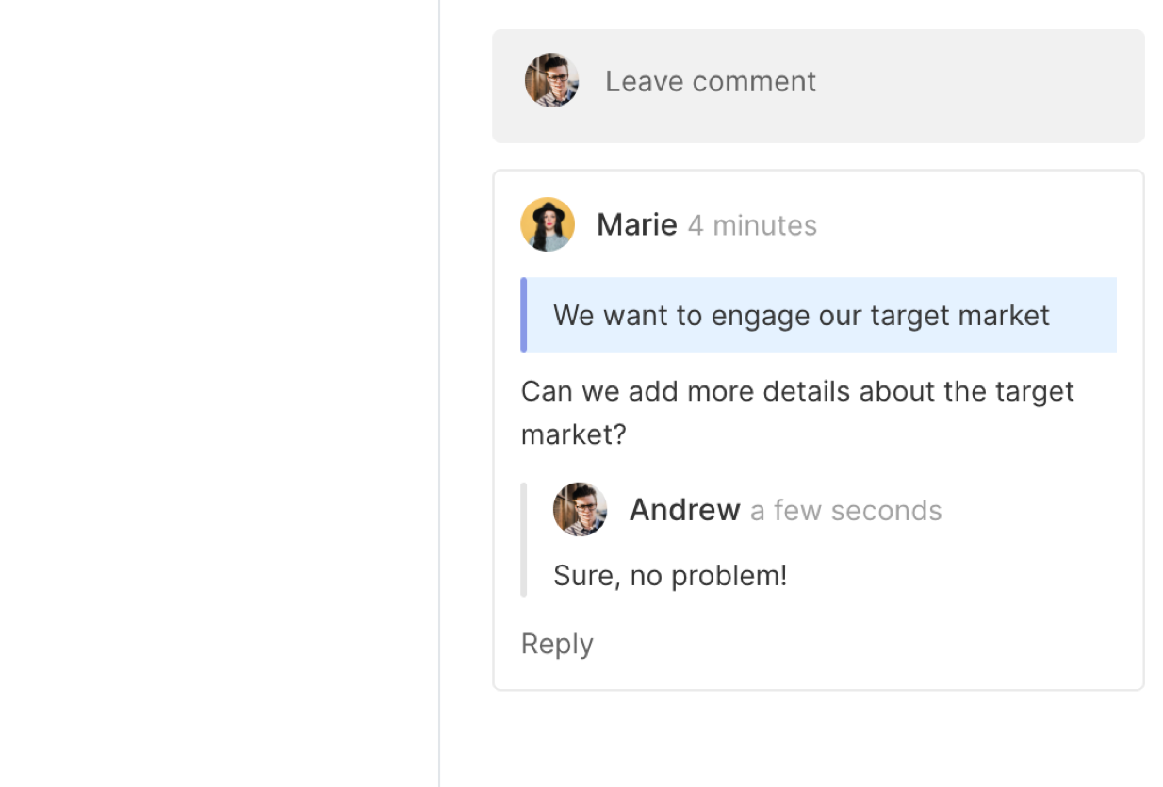Click the words "target market" in the quote

click(x=959, y=316)
